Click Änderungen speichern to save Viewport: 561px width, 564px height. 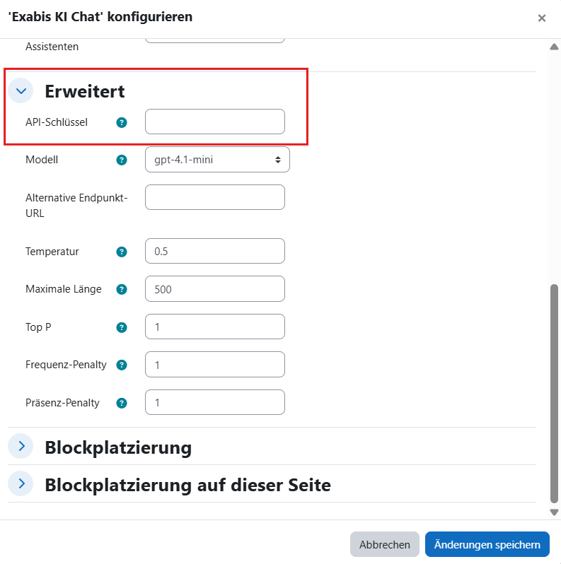coord(487,544)
